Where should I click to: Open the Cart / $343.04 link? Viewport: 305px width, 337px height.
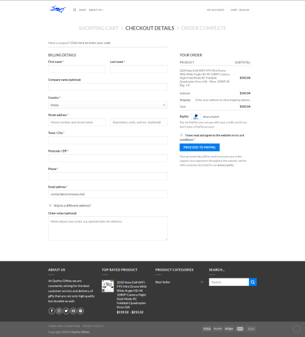[x=240, y=10]
